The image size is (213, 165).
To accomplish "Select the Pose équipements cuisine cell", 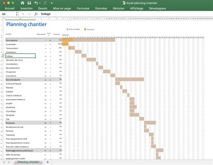I will click(20, 142).
